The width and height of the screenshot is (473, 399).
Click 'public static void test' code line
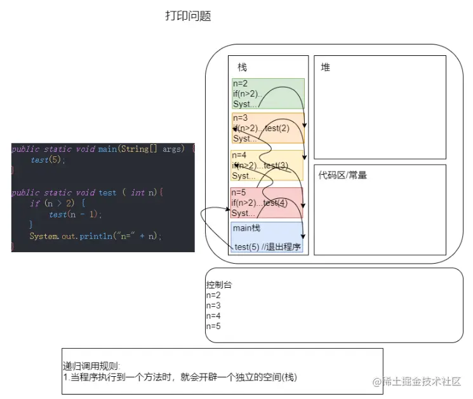[x=88, y=193]
